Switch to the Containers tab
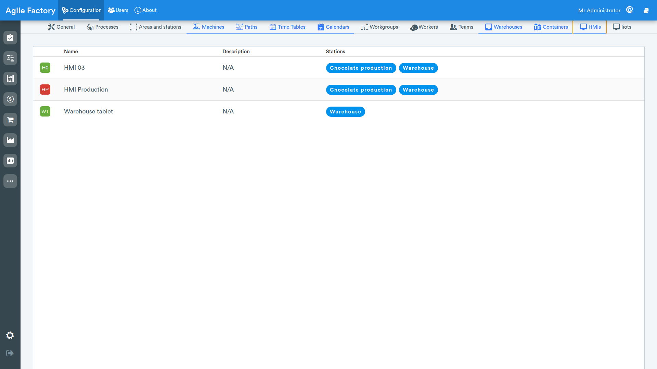 click(551, 27)
